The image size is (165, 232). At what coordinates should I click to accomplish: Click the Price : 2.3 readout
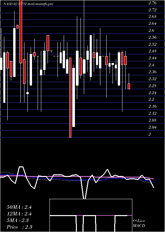click(x=19, y=227)
